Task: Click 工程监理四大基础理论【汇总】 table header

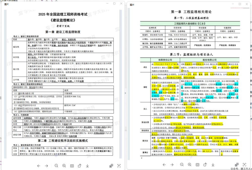Action: click(x=190, y=24)
